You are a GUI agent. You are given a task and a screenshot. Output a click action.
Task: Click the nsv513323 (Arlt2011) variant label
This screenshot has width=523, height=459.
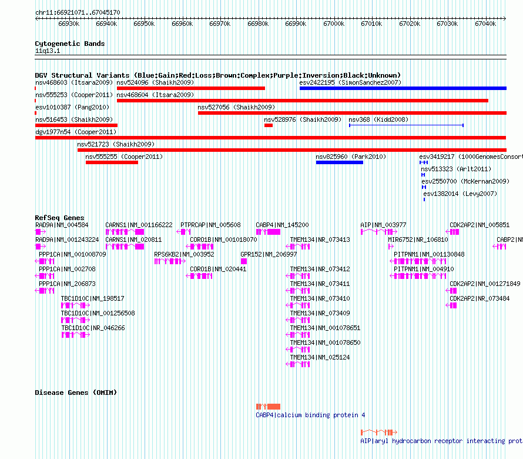(456, 169)
